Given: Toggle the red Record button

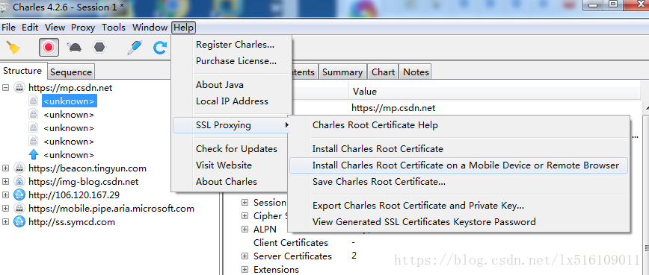Looking at the screenshot, I should pos(49,48).
